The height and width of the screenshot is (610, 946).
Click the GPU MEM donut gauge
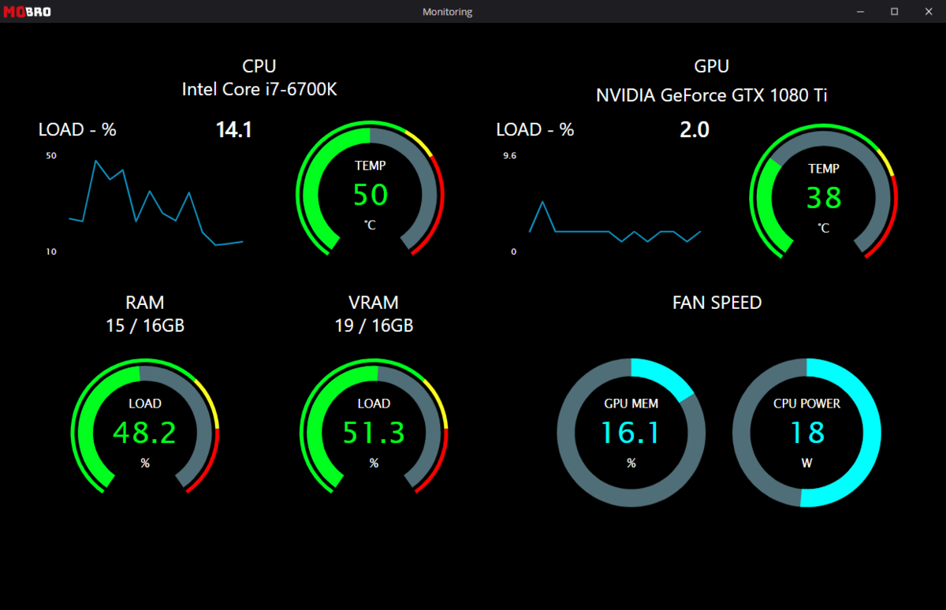631,433
